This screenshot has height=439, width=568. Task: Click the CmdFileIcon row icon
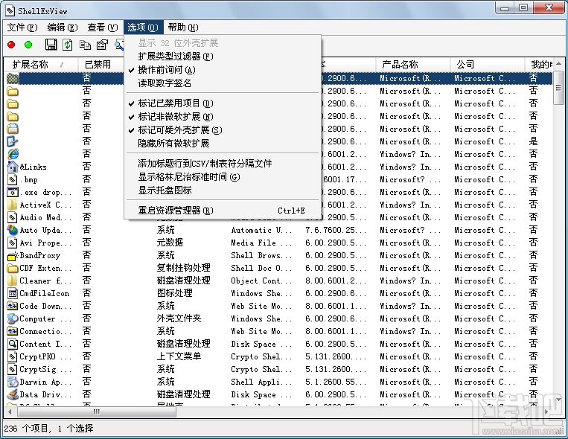point(13,293)
